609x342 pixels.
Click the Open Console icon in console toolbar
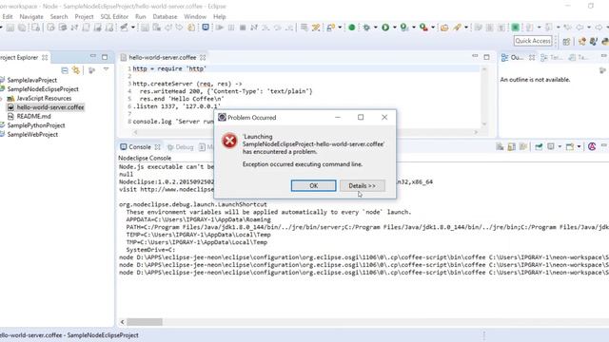[x=570, y=146]
